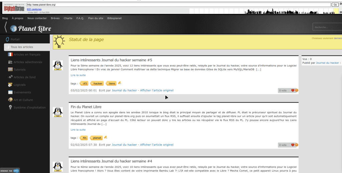Open Nous contacter in the top menu

pyautogui.click(x=37, y=18)
